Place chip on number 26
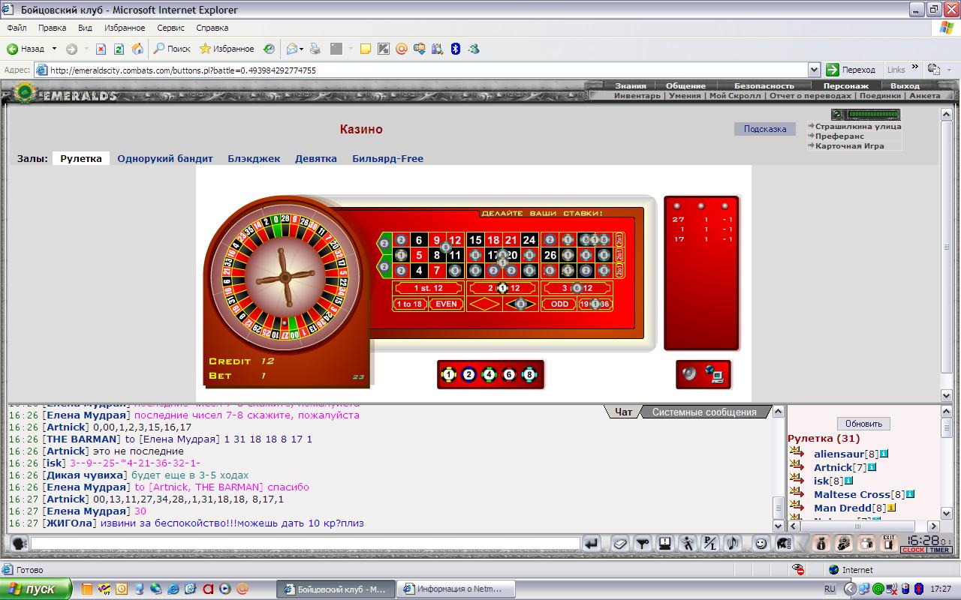 click(x=550, y=255)
